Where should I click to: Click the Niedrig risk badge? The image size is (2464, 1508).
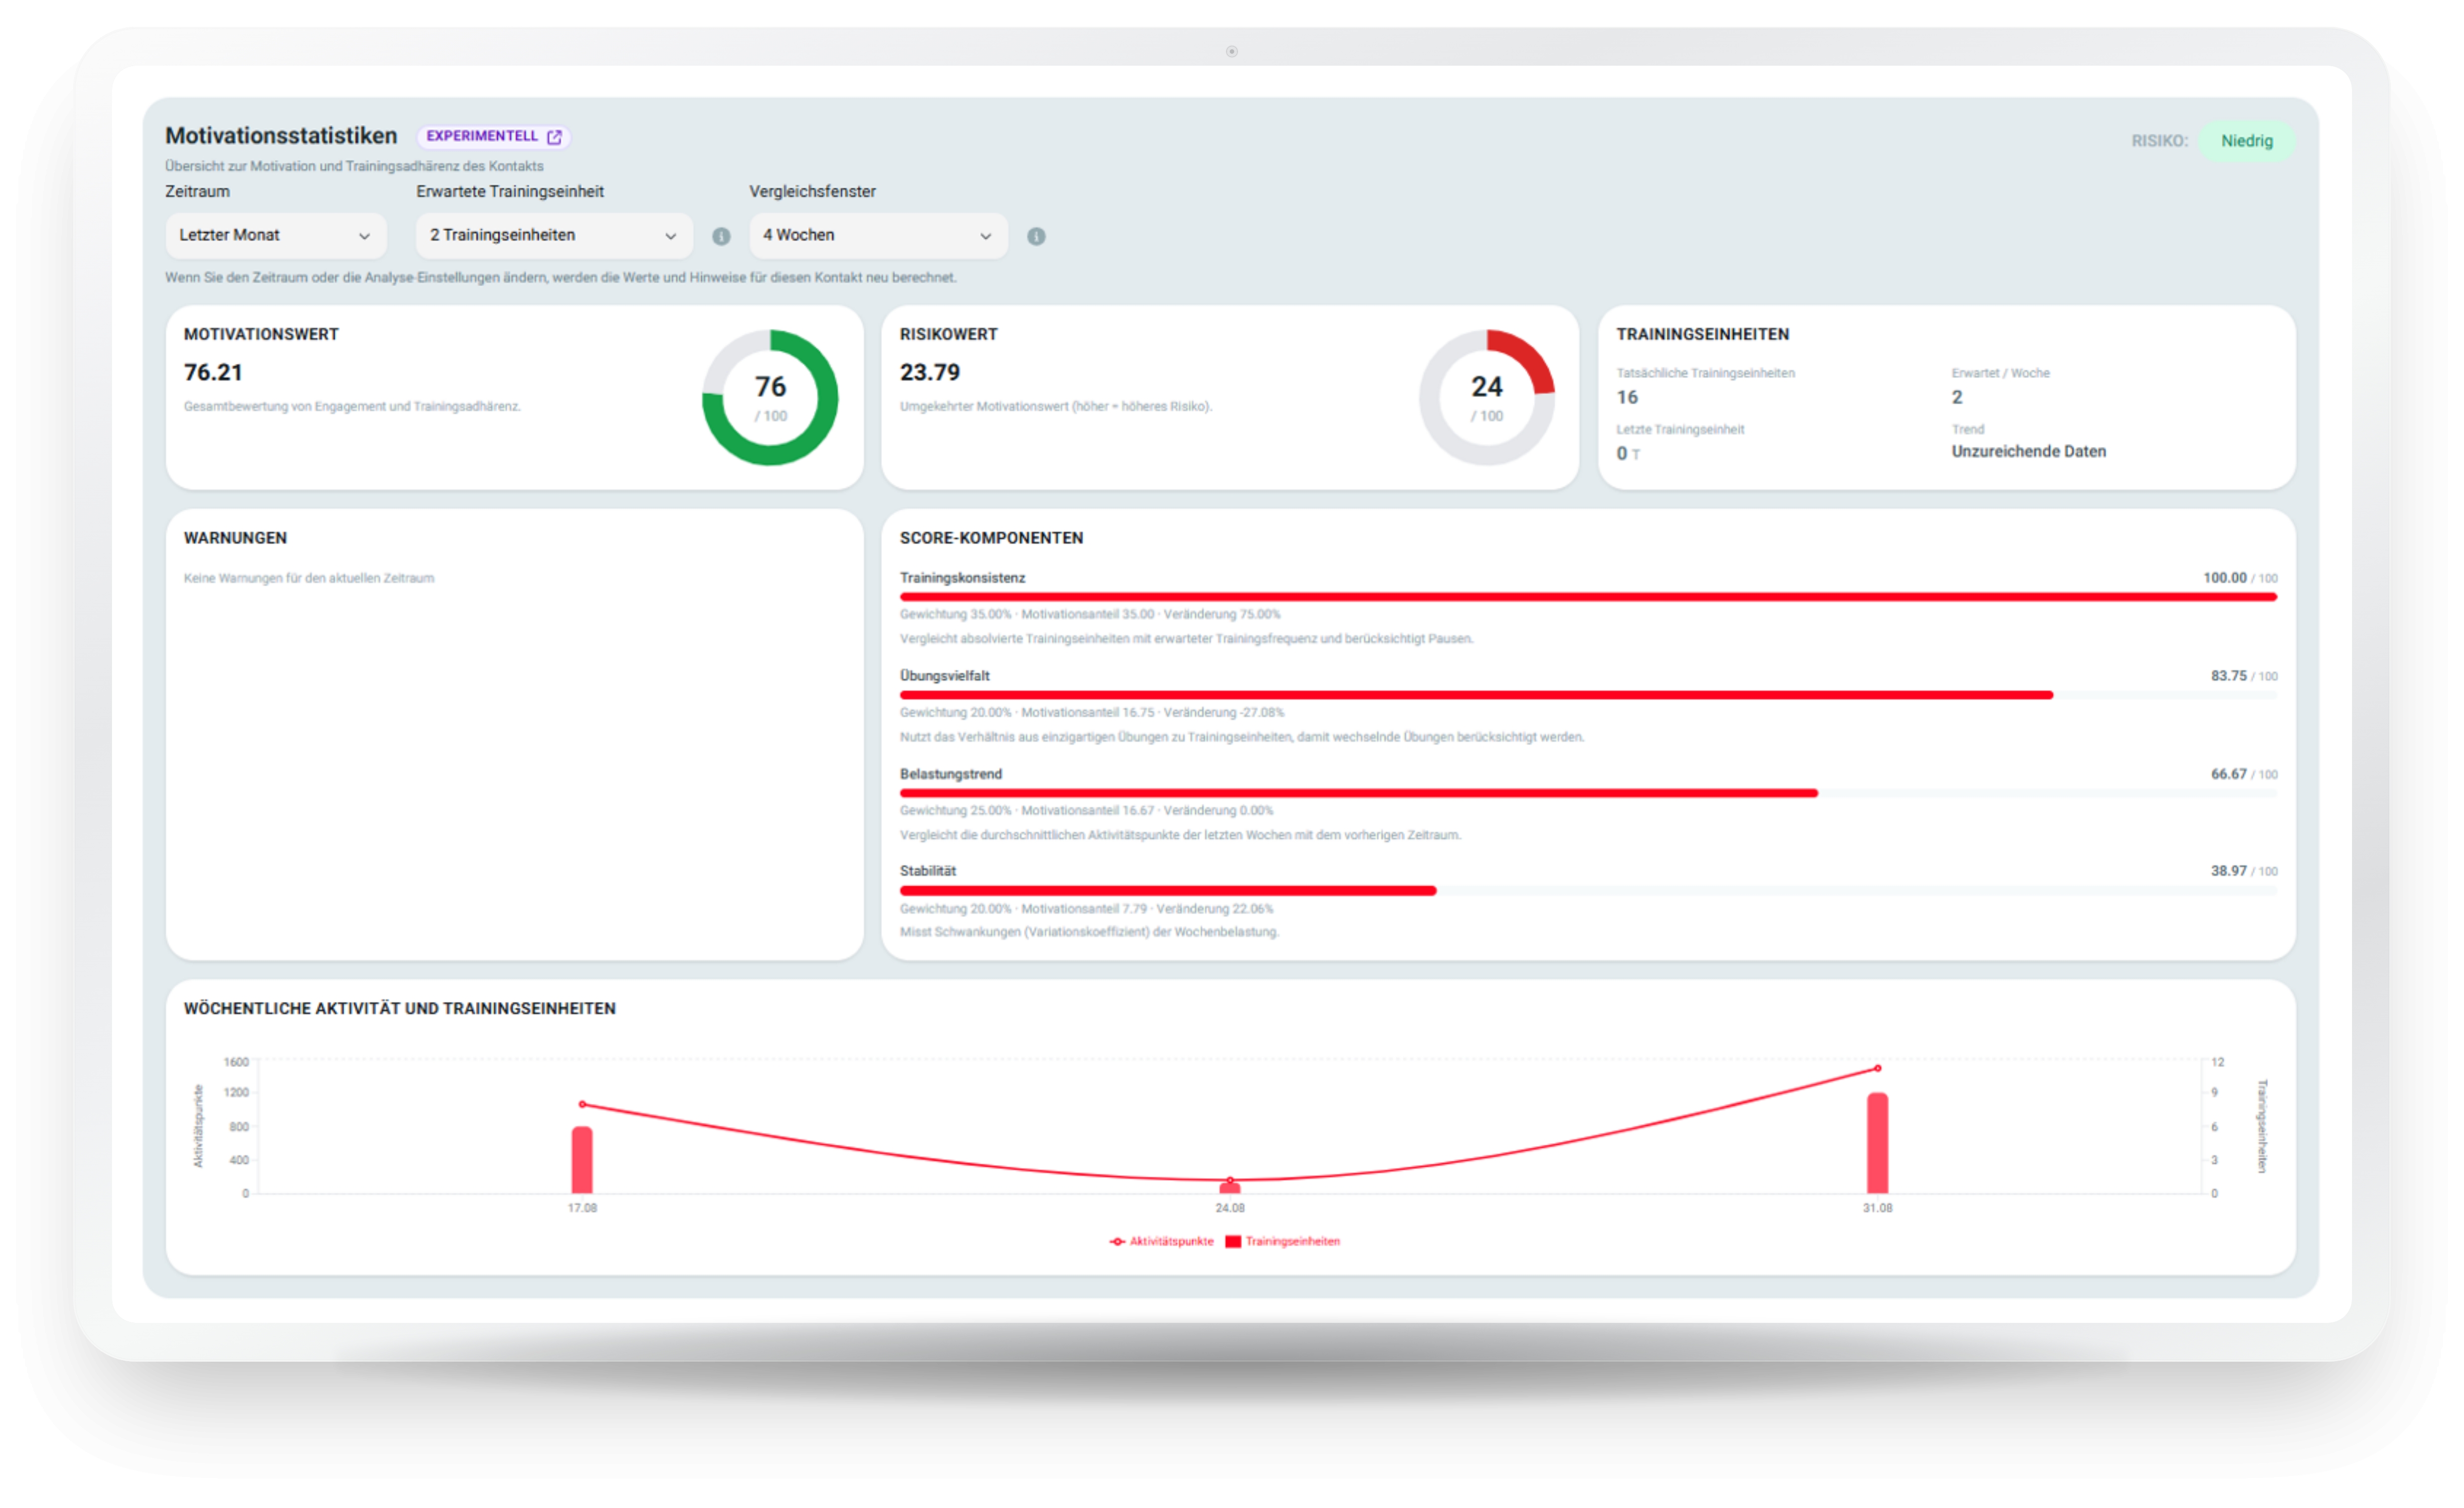point(2246,141)
